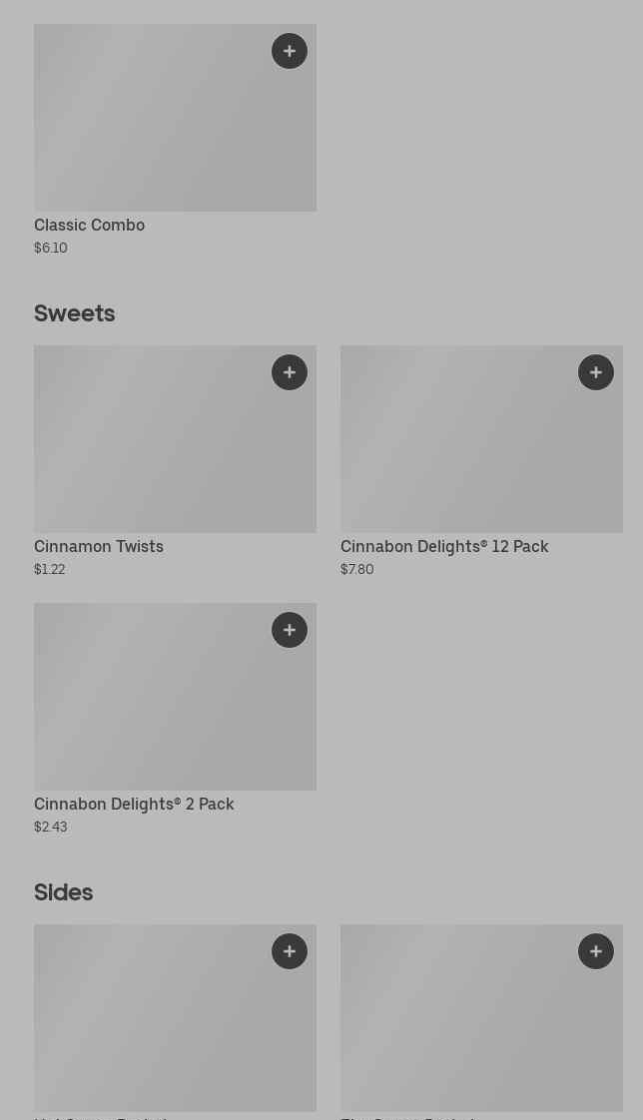643x1120 pixels.
Task: Open Cinnabon Delights 2 Pack name link
Action: 134,805
